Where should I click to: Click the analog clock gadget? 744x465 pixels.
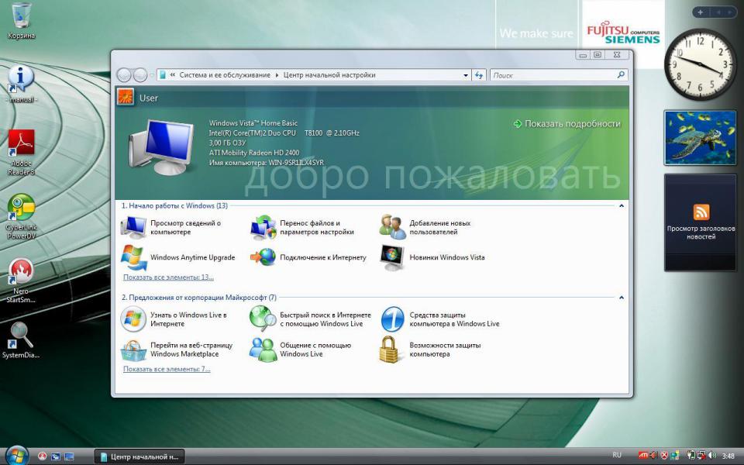pyautogui.click(x=700, y=64)
